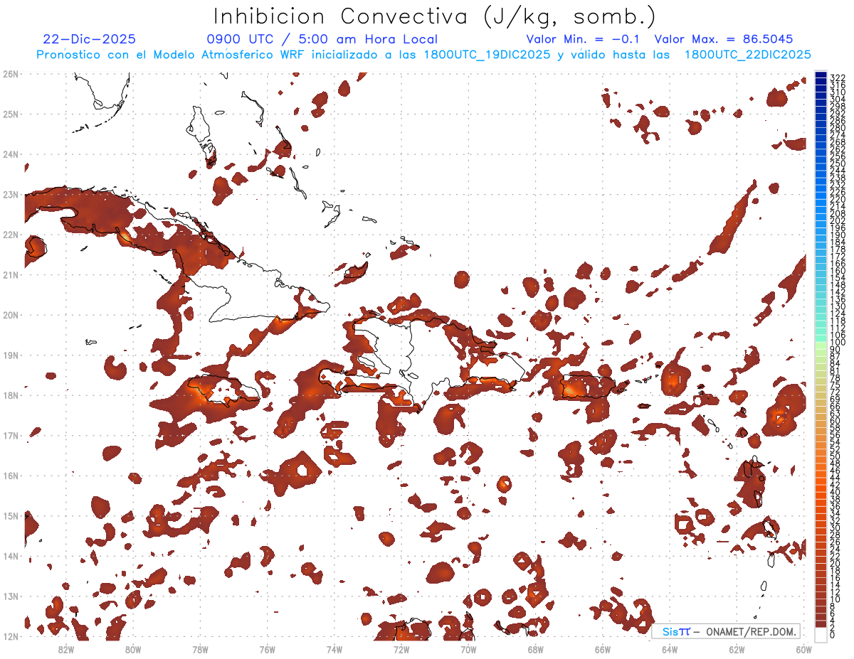Click the 74W longitude label

(x=334, y=648)
